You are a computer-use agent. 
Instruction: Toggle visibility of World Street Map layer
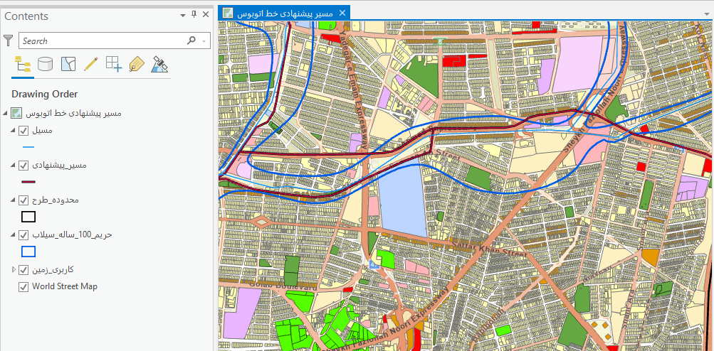[23, 286]
